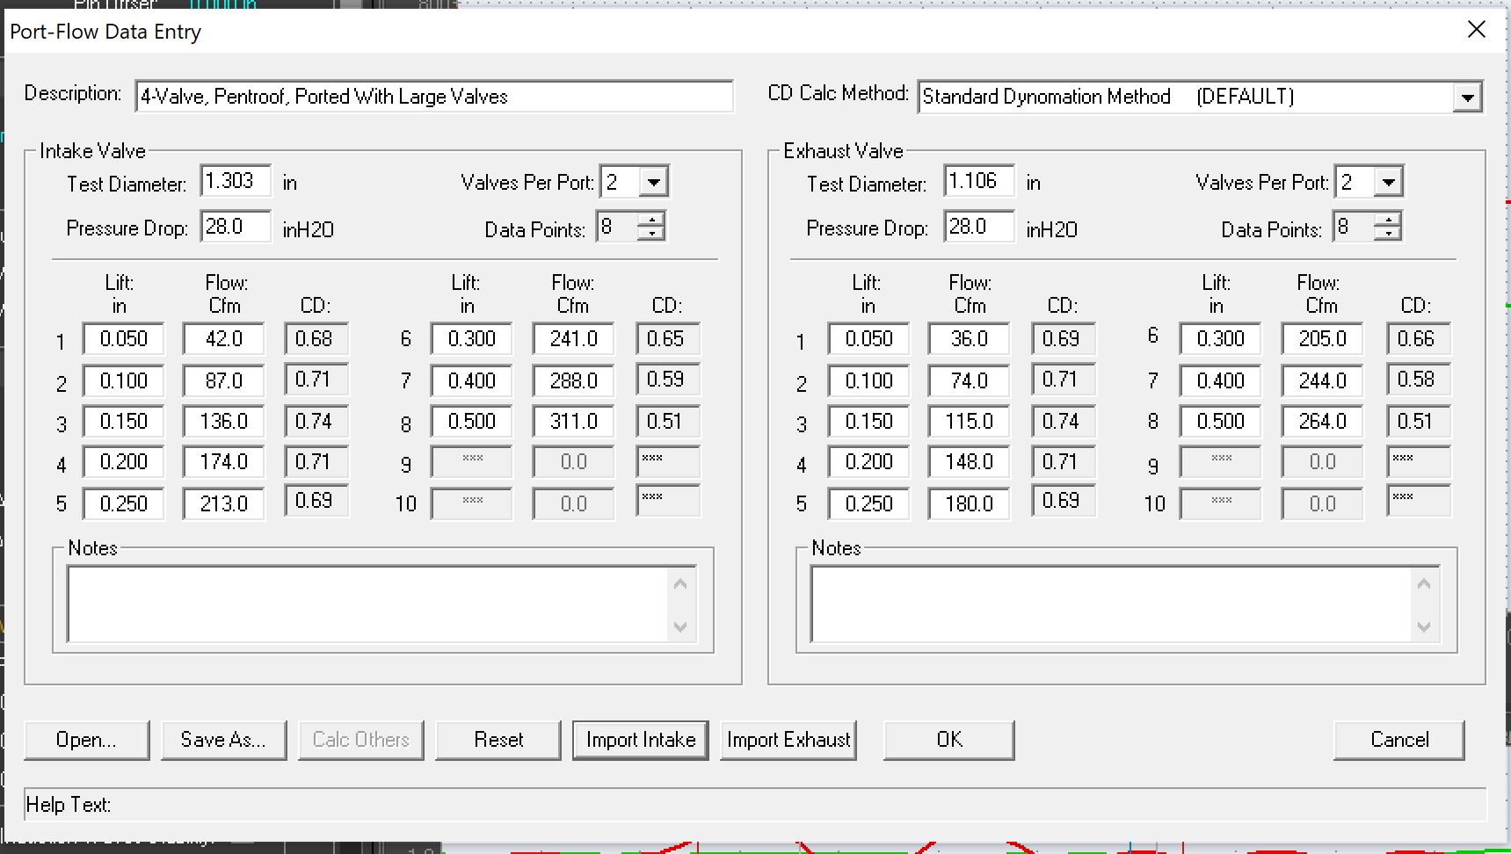Select the intake Test Diameter field
The image size is (1511, 854).
[x=235, y=181]
